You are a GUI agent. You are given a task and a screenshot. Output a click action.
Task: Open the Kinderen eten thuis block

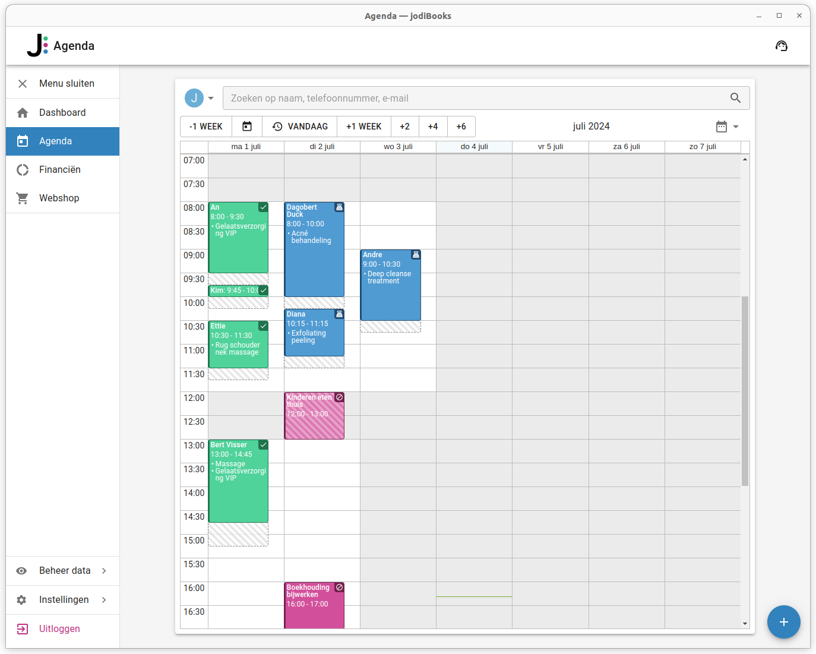[314, 416]
